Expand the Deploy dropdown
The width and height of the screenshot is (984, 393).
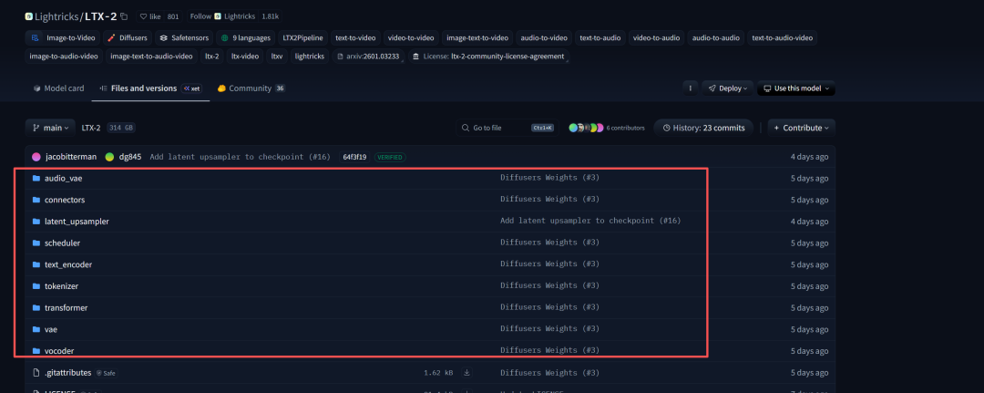pyautogui.click(x=727, y=88)
